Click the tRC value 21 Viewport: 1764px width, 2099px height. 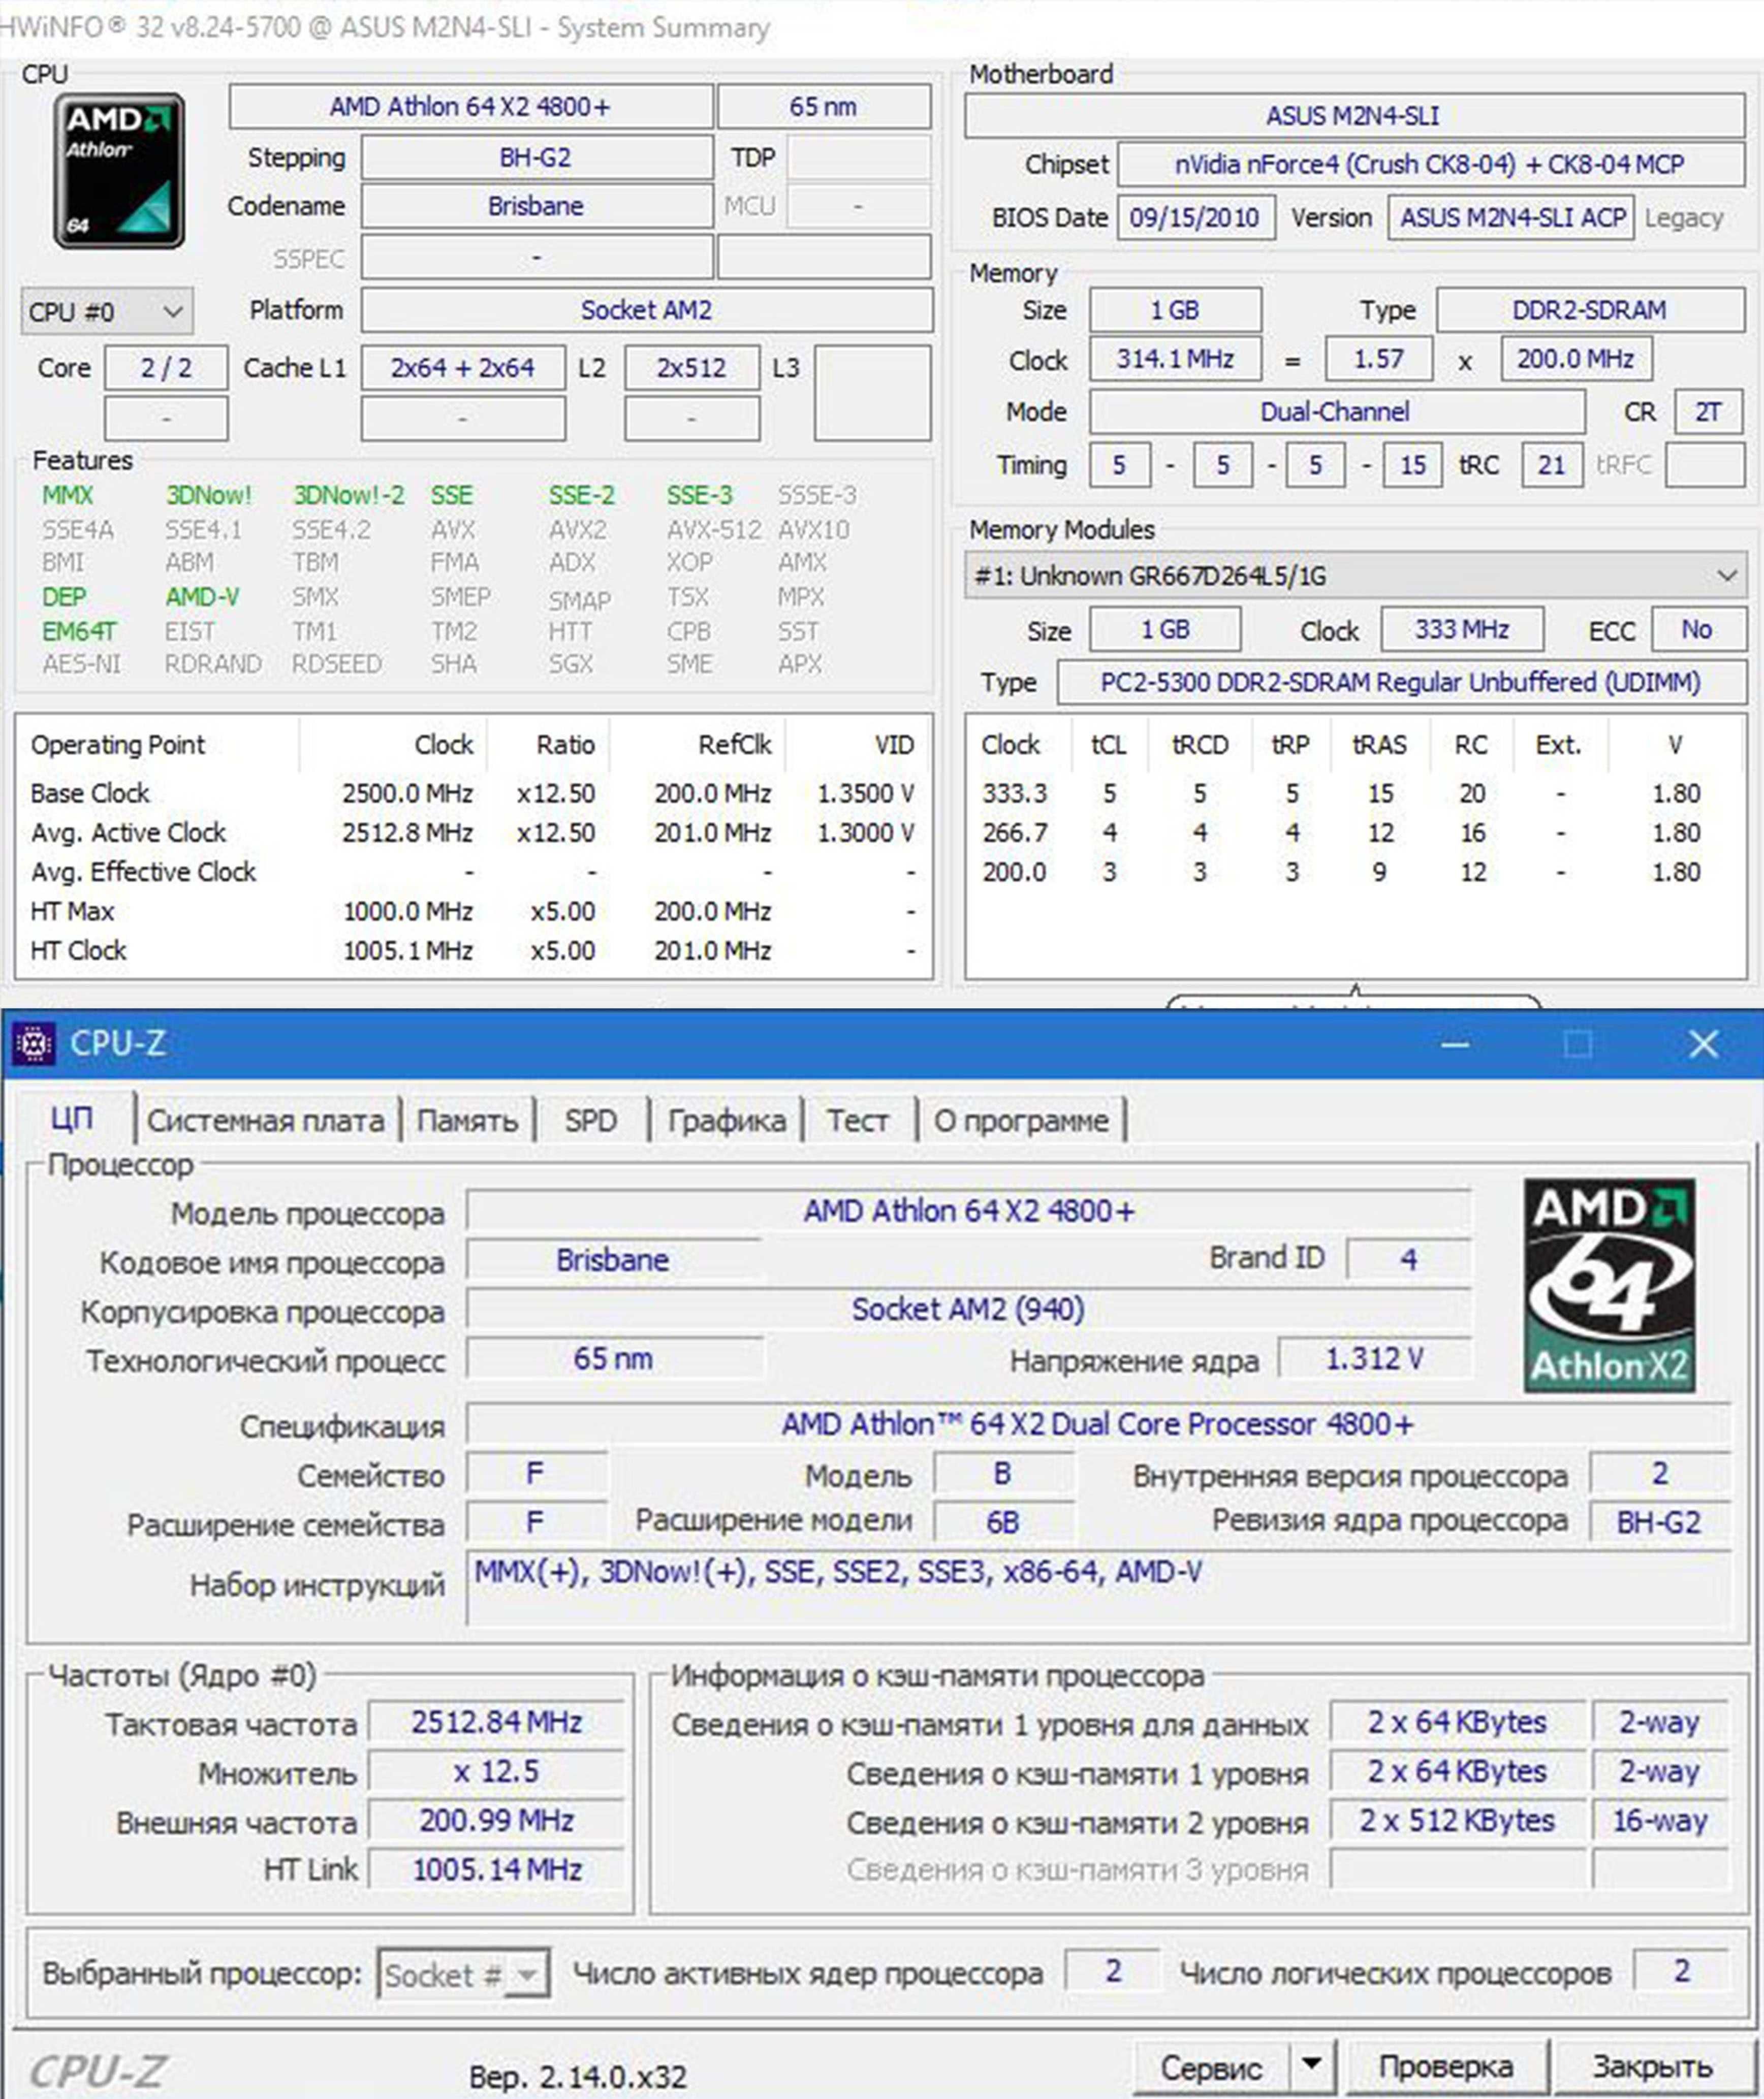1551,465
